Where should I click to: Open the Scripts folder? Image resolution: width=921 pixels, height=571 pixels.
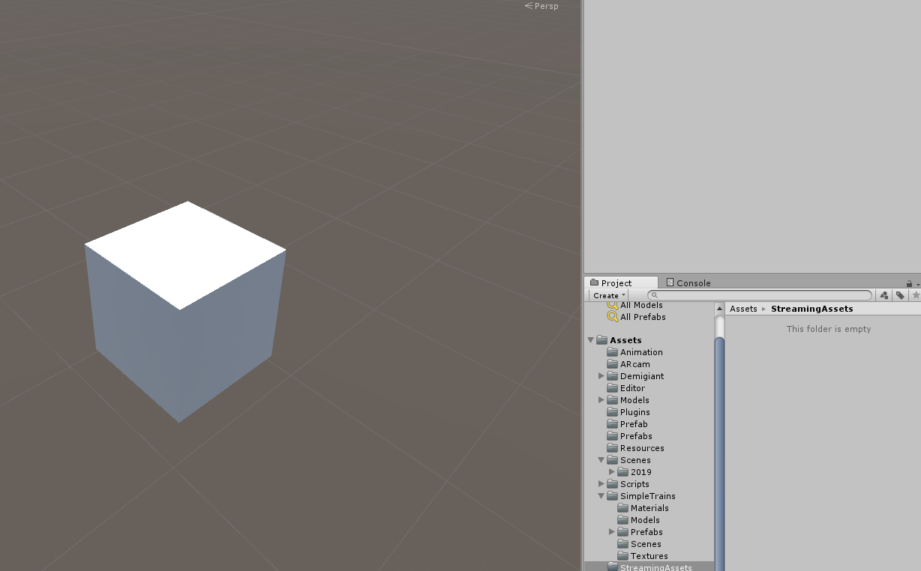(x=628, y=484)
